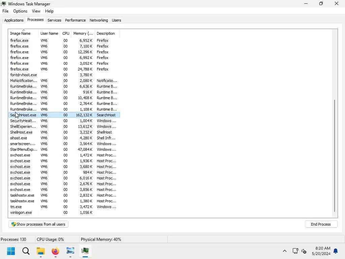
Task: Select the tm.exe process
Action: tap(64, 207)
